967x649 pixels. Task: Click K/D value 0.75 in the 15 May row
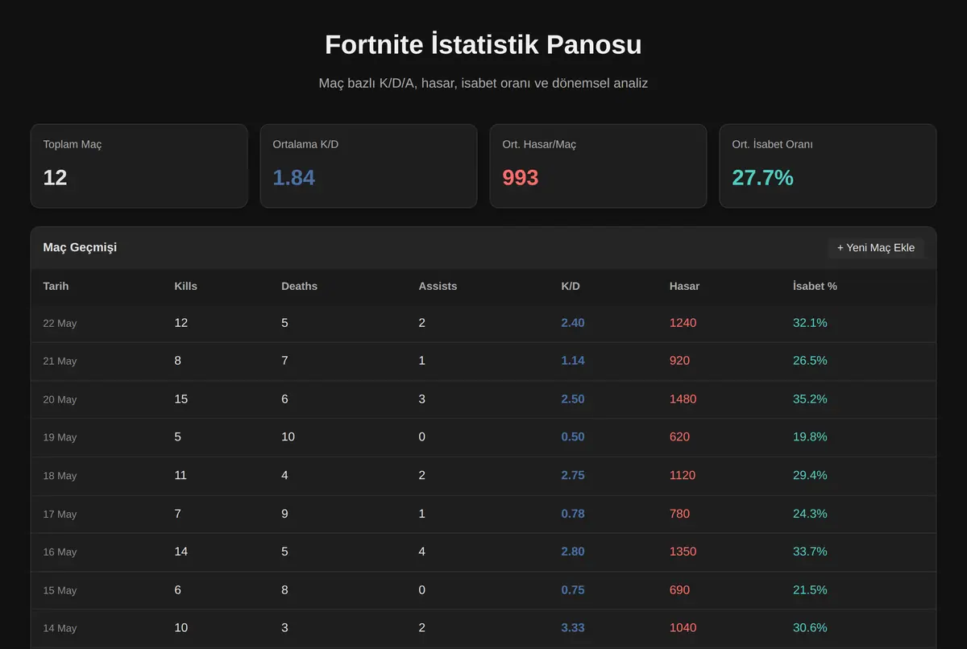[x=573, y=590]
